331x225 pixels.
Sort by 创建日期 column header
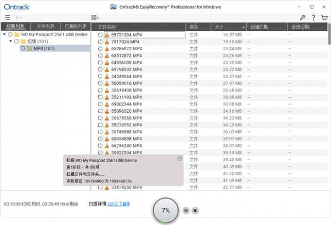coord(267,27)
